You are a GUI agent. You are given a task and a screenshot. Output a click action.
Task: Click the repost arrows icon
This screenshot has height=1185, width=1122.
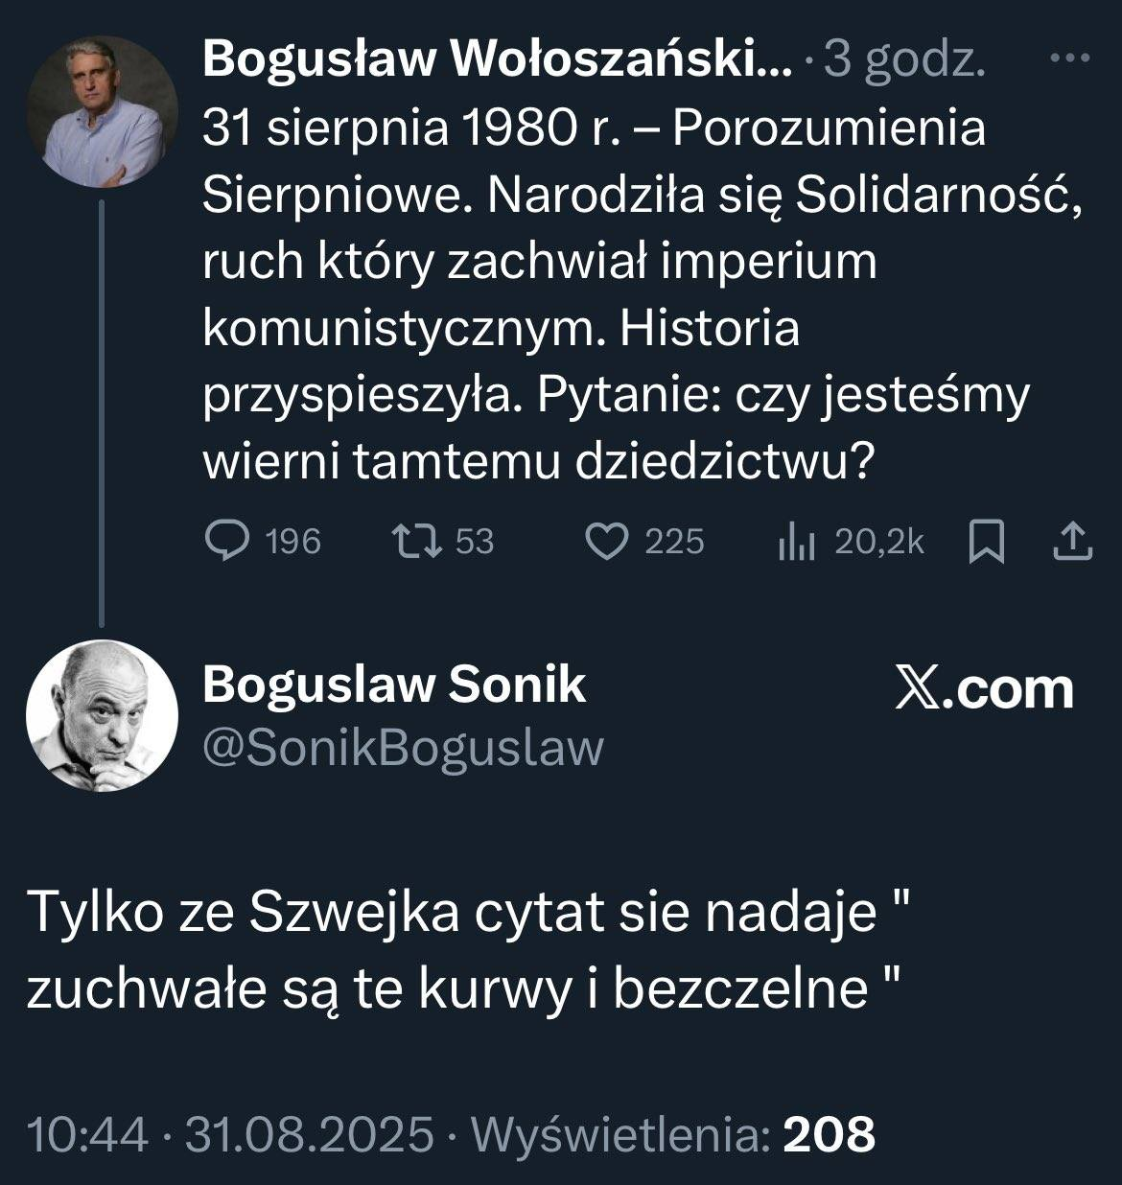(x=418, y=542)
